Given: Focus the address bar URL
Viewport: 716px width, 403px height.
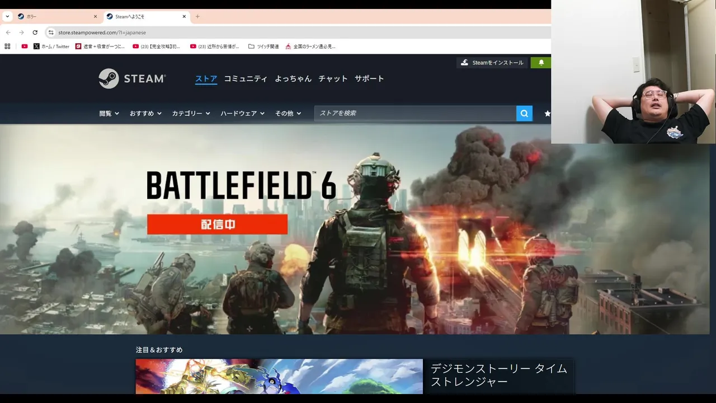Looking at the screenshot, I should point(102,32).
